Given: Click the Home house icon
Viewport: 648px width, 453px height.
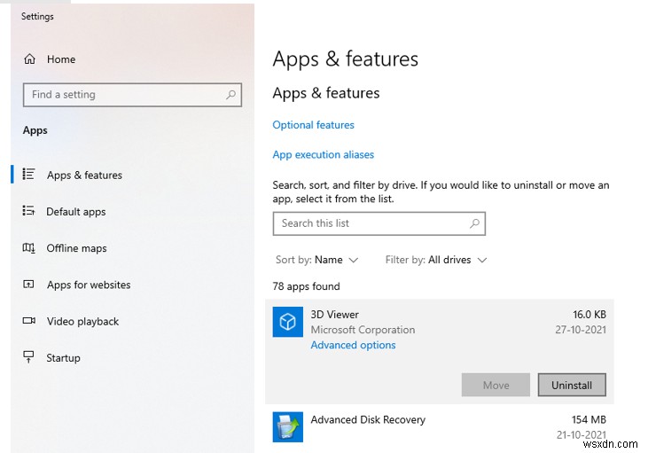Looking at the screenshot, I should click(30, 59).
